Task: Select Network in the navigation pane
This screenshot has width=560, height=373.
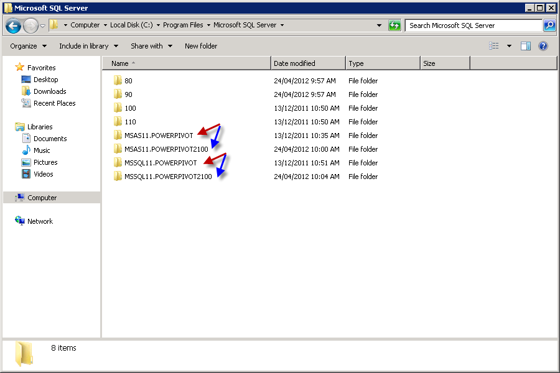Action: (40, 221)
